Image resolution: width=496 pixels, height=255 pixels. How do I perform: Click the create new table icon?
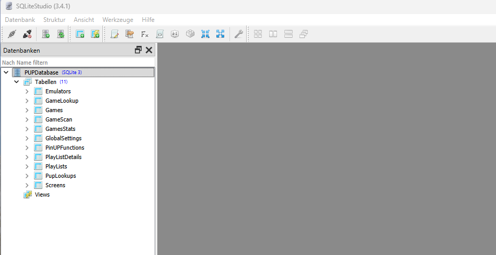(80, 34)
